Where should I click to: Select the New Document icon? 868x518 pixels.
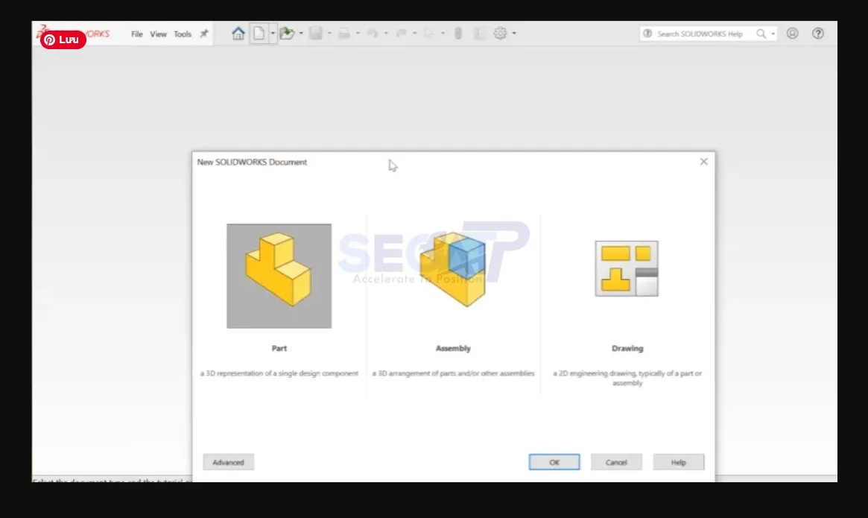[x=261, y=33]
